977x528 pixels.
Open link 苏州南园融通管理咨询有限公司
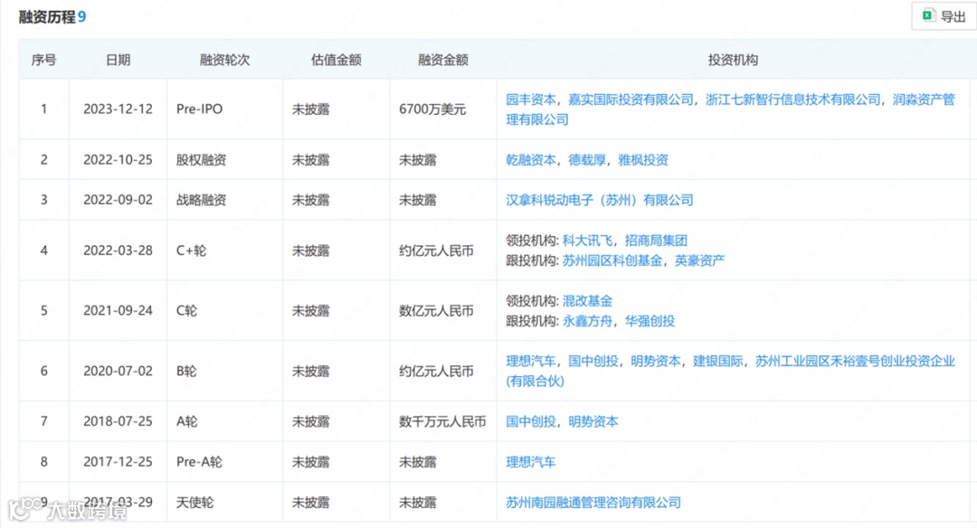[x=593, y=503]
